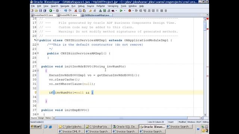The height and width of the screenshot is (134, 239).
Task: Click the green Back navigation icon
Action: 51,11
